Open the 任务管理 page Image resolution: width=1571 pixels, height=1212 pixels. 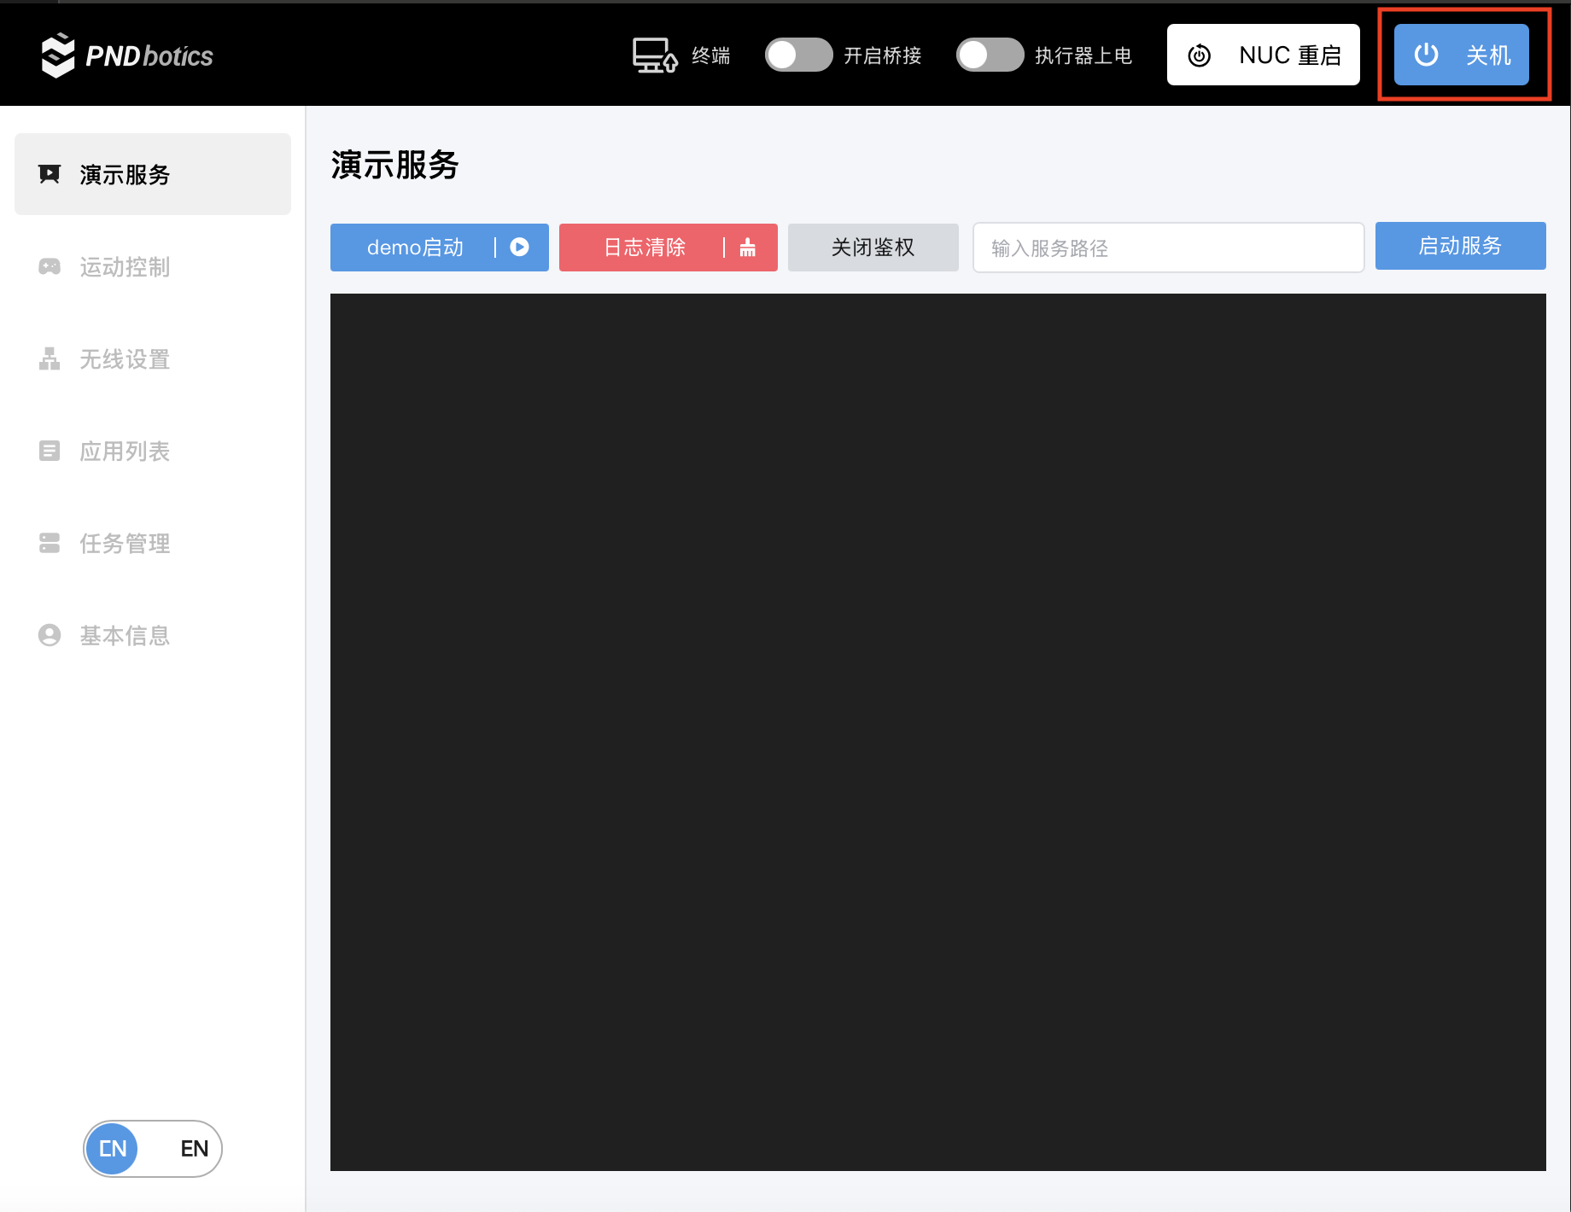pos(124,543)
